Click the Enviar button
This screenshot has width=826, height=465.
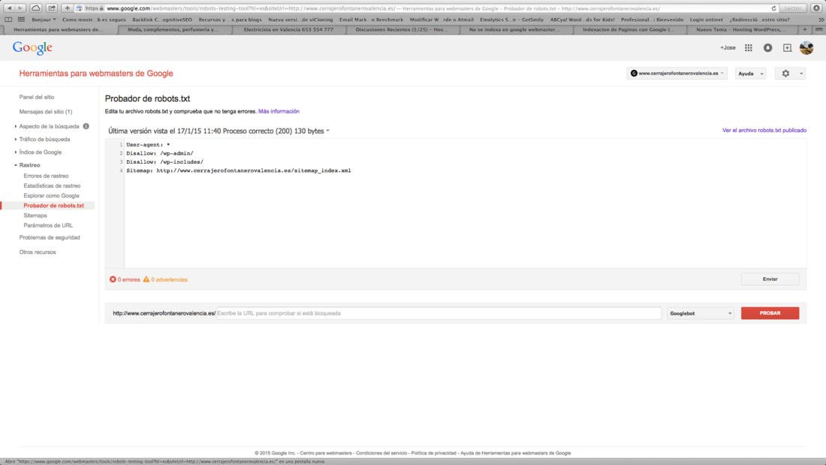(770, 279)
